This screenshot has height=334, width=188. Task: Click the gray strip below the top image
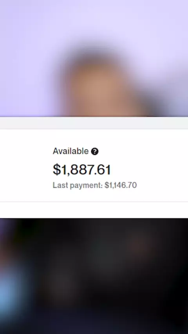[x=94, y=123]
